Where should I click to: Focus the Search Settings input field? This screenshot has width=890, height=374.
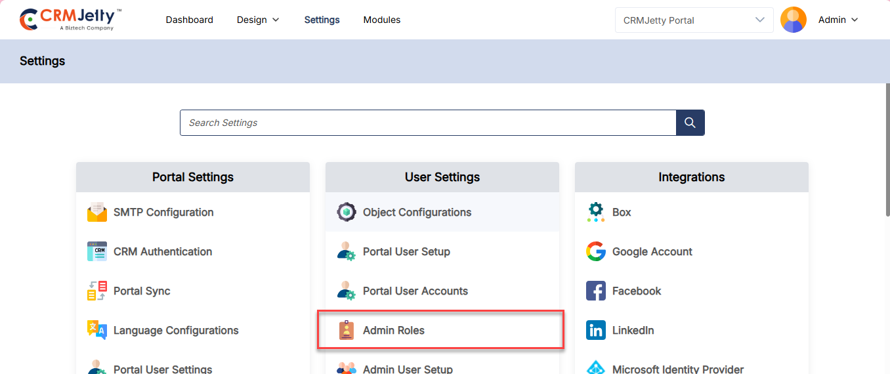pos(428,123)
